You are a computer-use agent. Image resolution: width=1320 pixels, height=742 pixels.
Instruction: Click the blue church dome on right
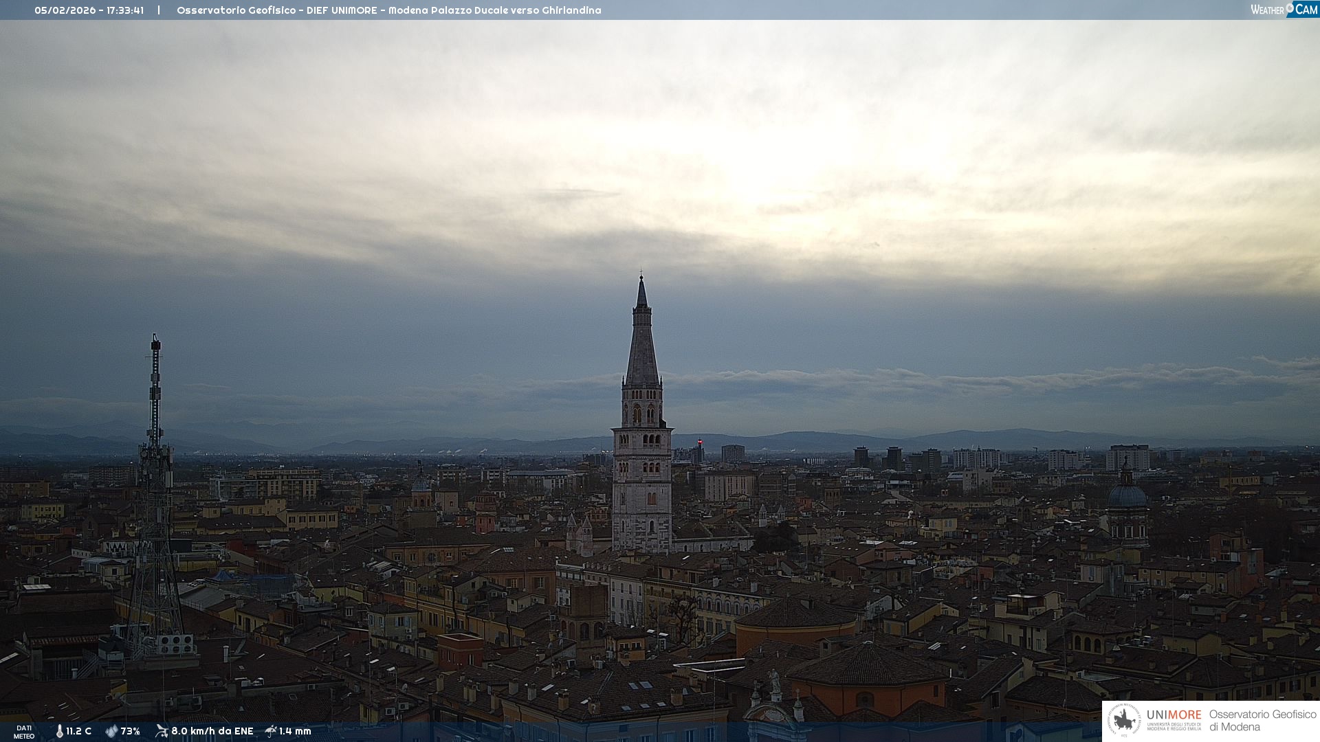[x=1127, y=495]
